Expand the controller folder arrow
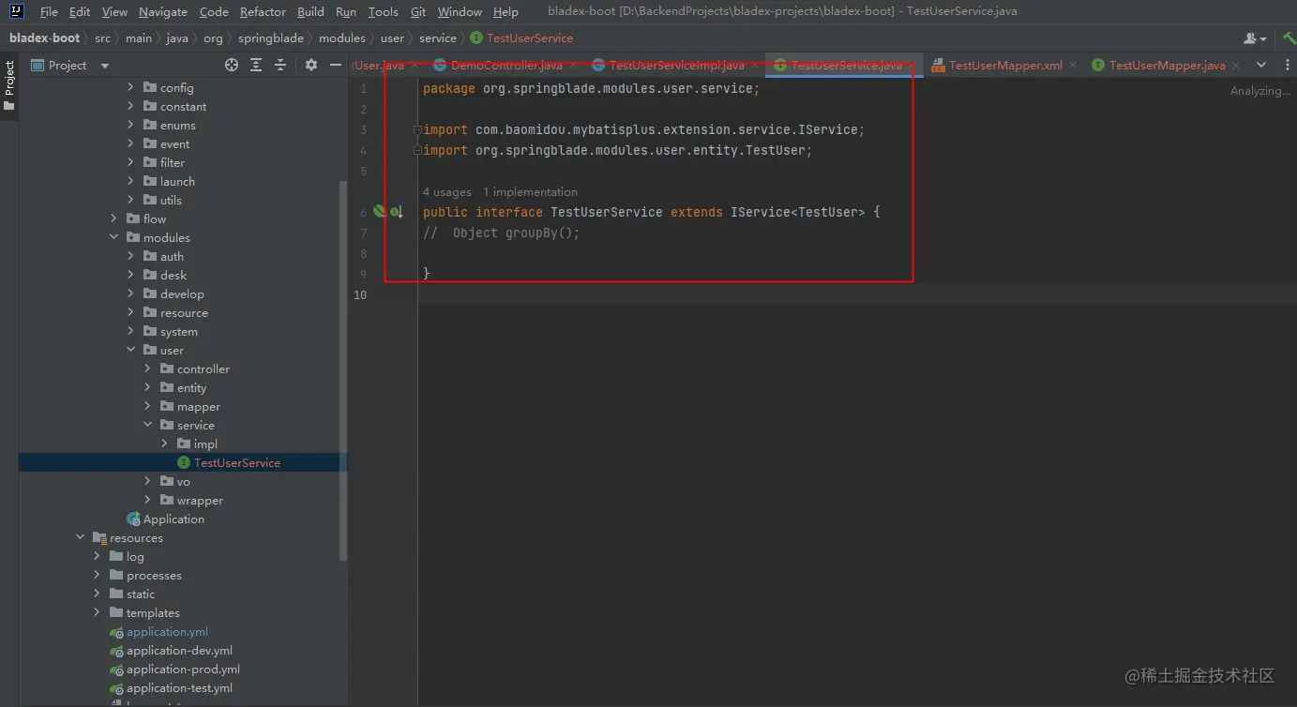1297x707 pixels. 147,369
